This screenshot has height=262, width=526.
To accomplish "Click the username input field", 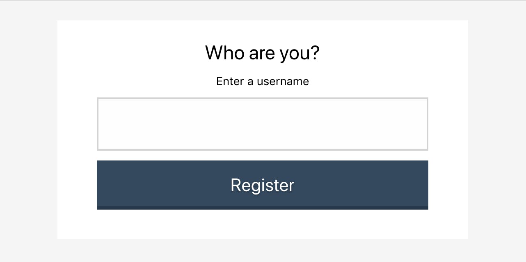I will tap(263, 124).
